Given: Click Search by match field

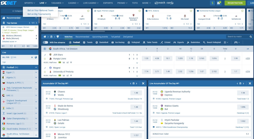Looking at the screenshot, I should (237, 37).
